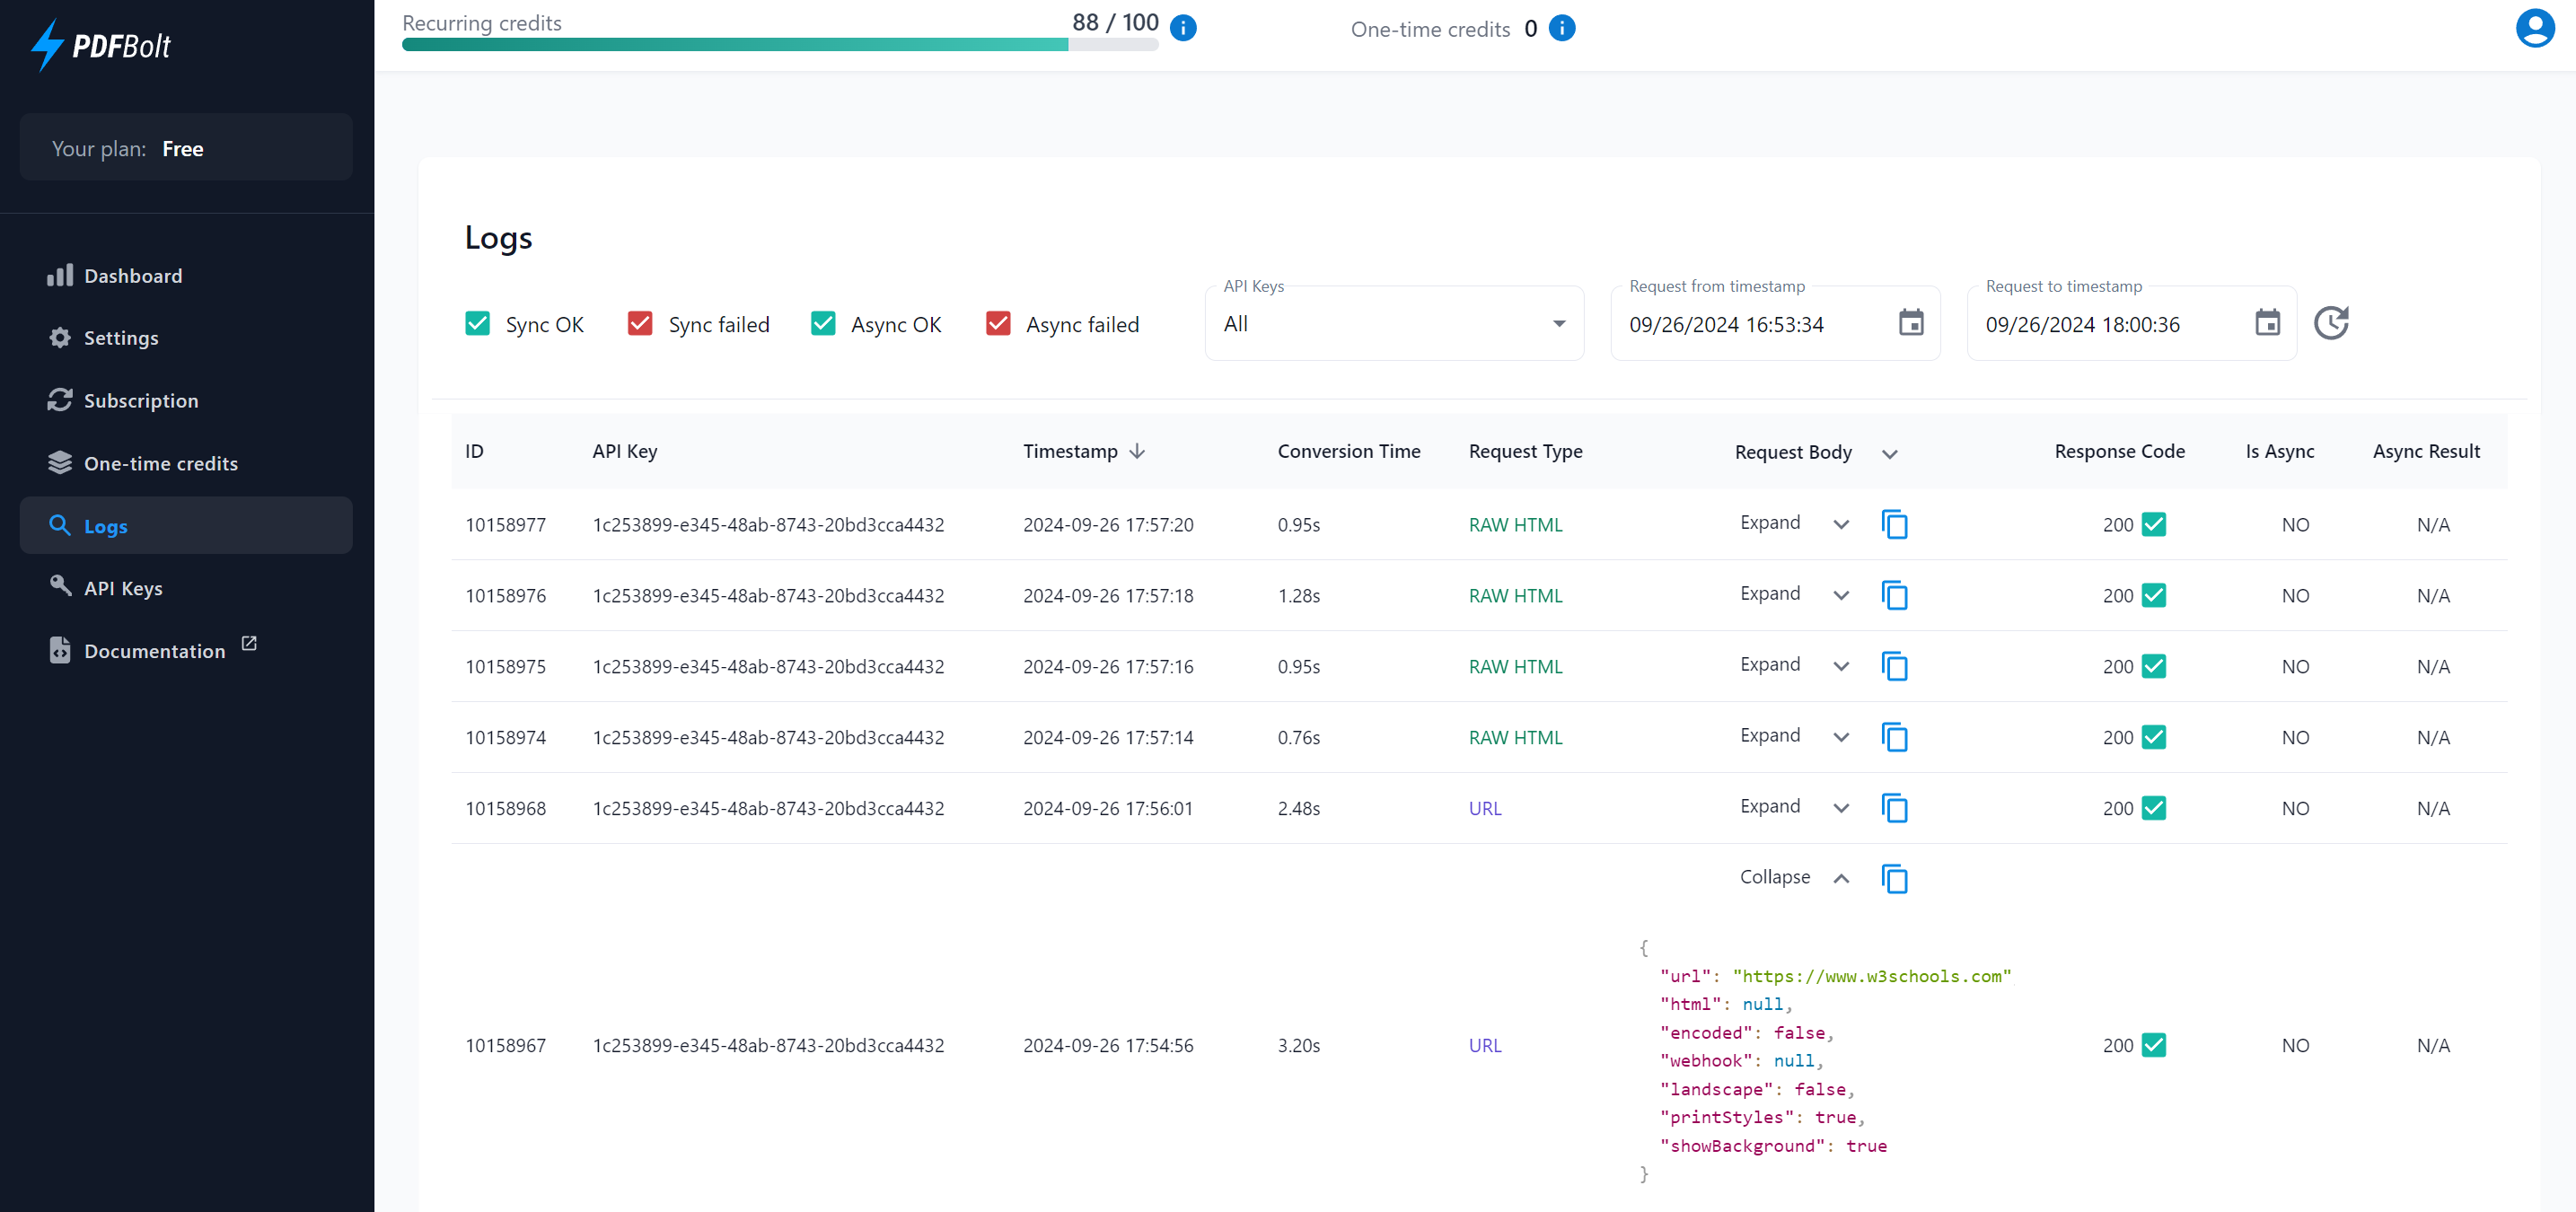
Task: Click timestamp 2024-09-26 17:57:14
Action: point(1108,737)
